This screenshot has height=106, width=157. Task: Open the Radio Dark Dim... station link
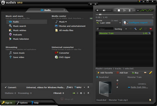(139, 87)
